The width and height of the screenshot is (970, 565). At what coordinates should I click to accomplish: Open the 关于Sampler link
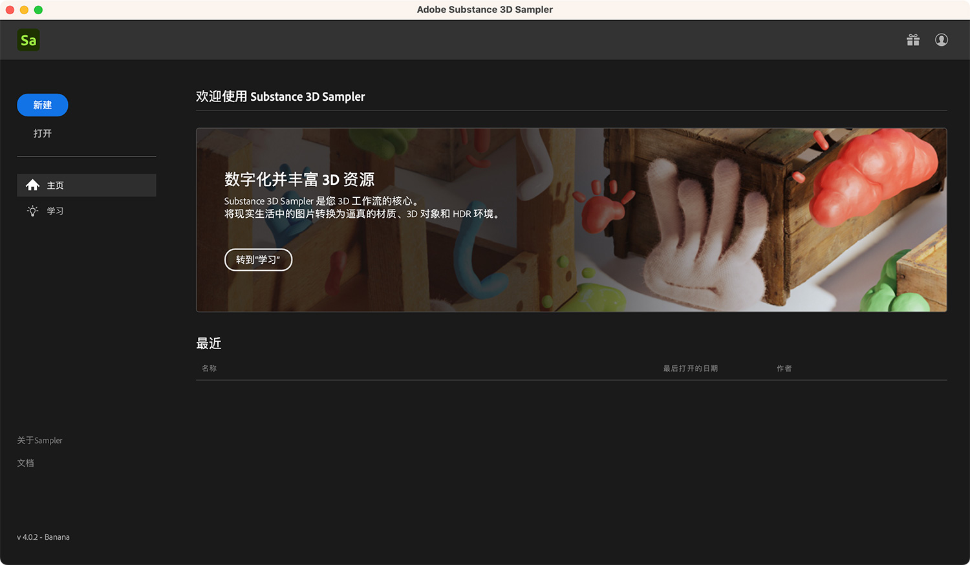(40, 440)
